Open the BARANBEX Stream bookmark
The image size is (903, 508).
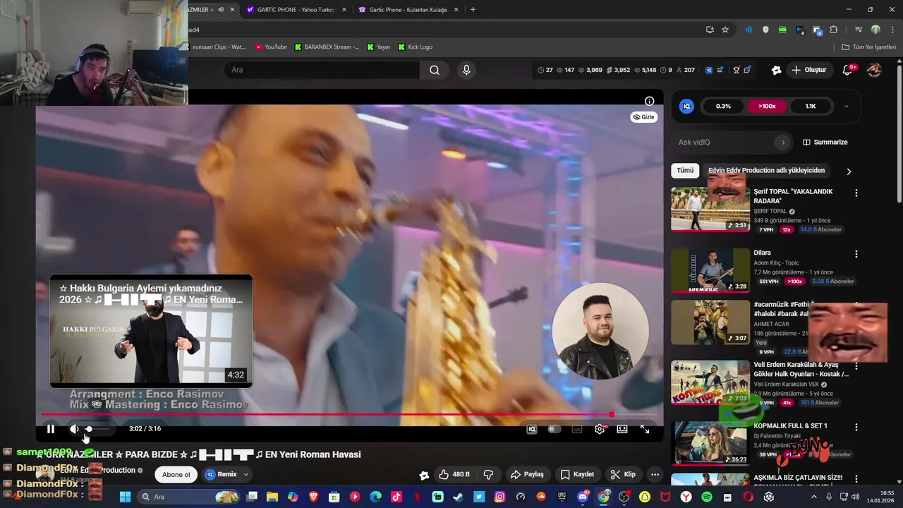(x=327, y=47)
